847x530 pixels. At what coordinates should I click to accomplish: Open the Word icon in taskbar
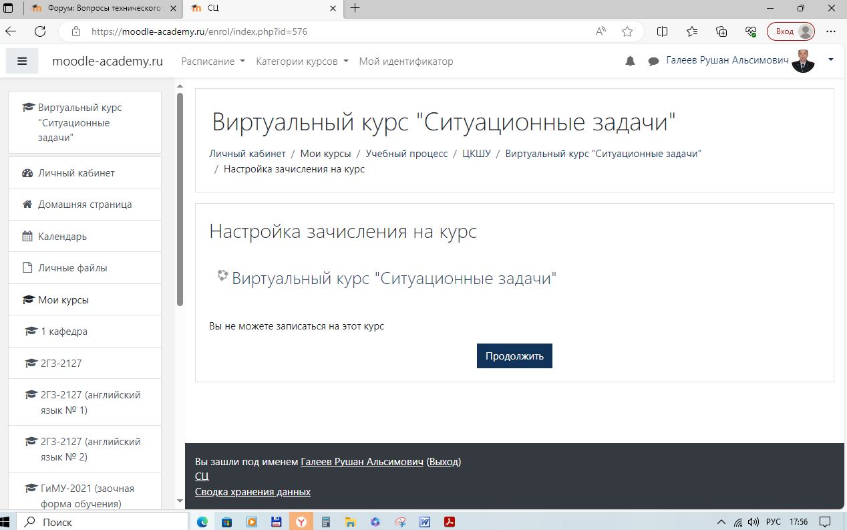[425, 522]
